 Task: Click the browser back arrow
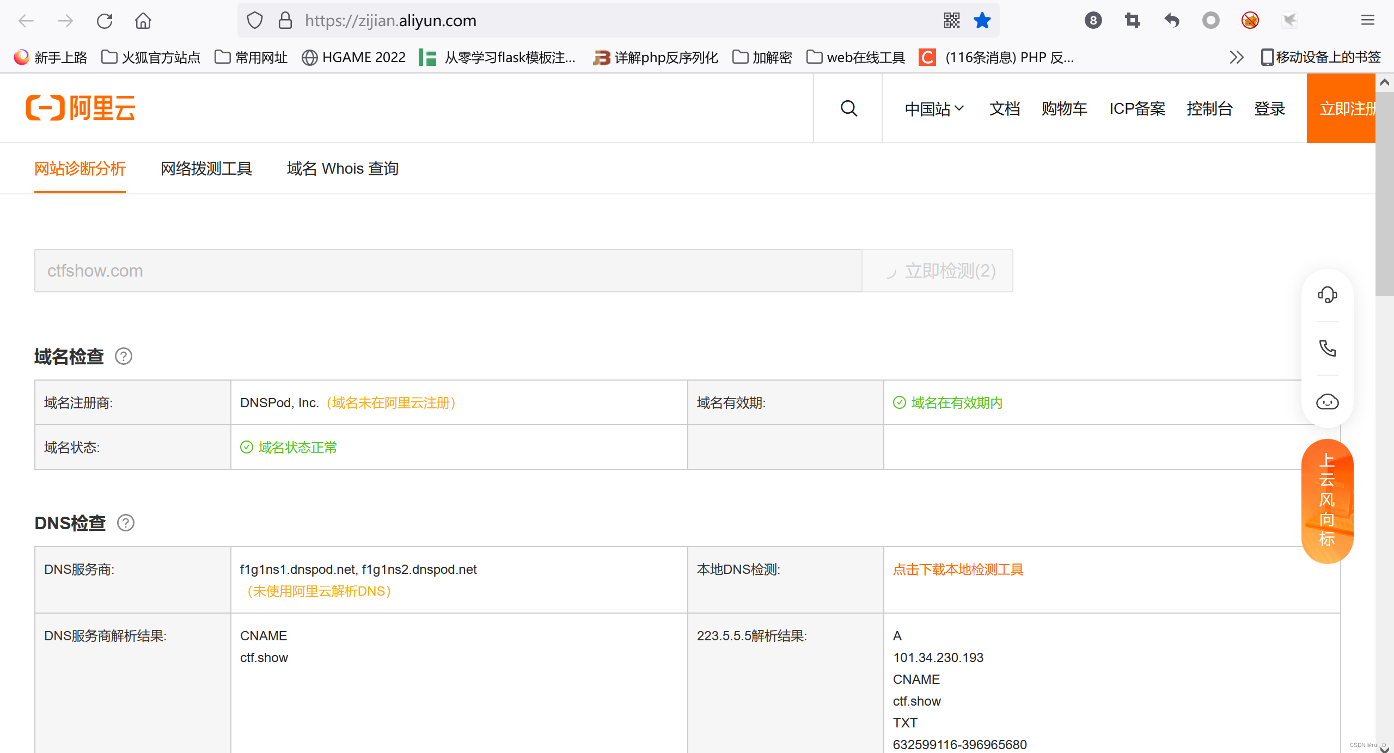(x=26, y=21)
